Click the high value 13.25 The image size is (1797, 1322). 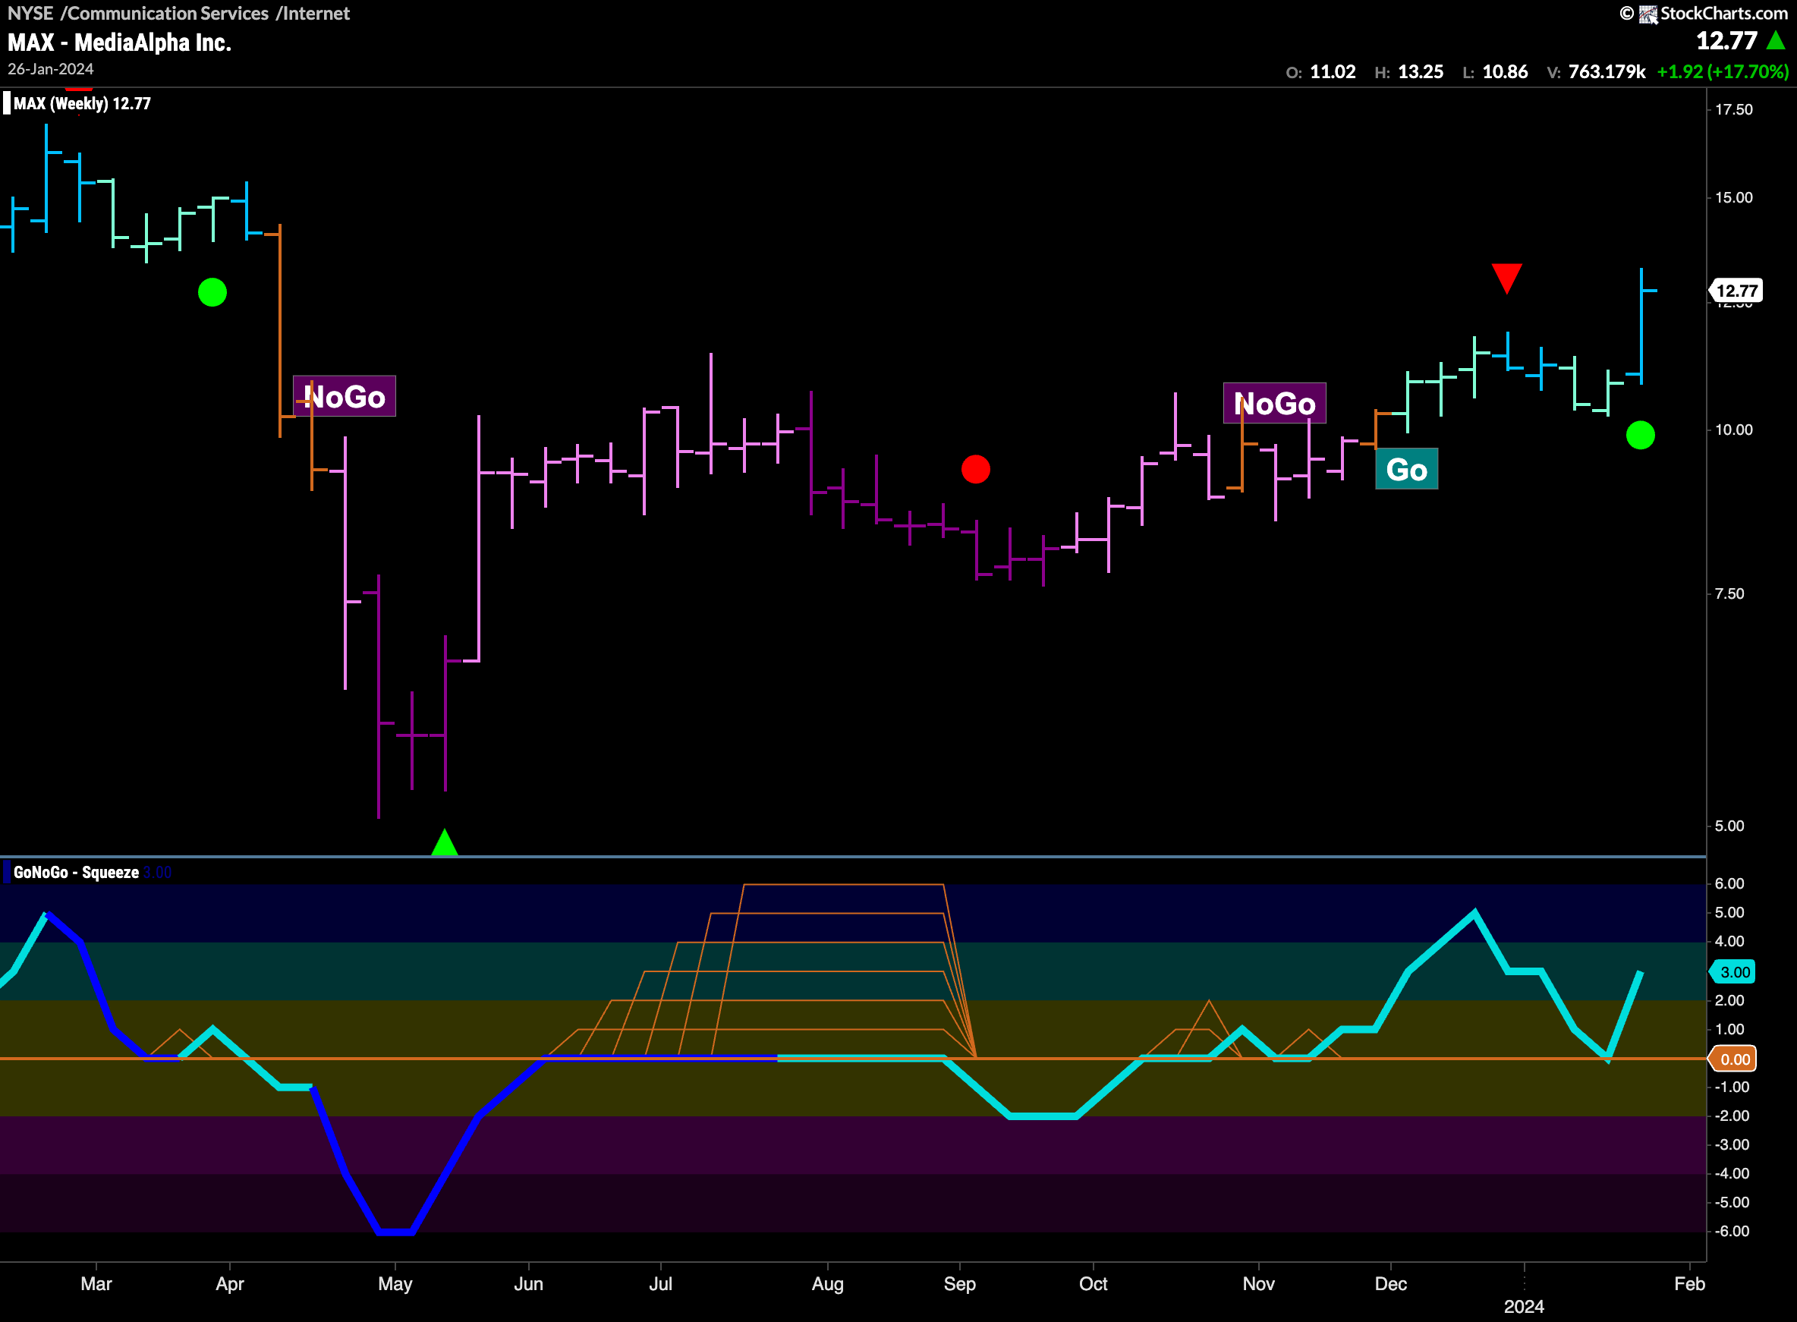[x=1421, y=72]
